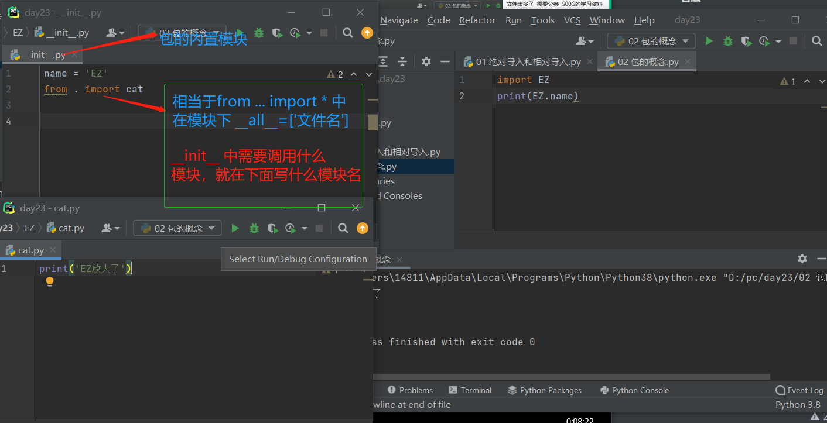The height and width of the screenshot is (423, 827).
Task: Close the '02 包的概念.py' editor tab
Action: (688, 61)
